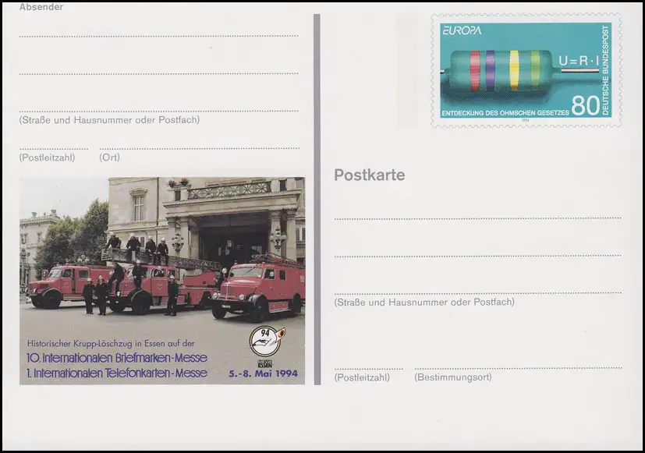Click the rightmost red fire truck
The width and height of the screenshot is (645, 453).
pos(258,288)
